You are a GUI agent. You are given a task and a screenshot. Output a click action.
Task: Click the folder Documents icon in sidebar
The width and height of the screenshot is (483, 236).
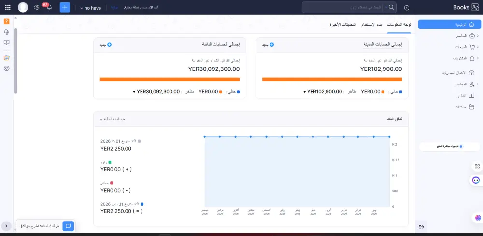(471, 107)
